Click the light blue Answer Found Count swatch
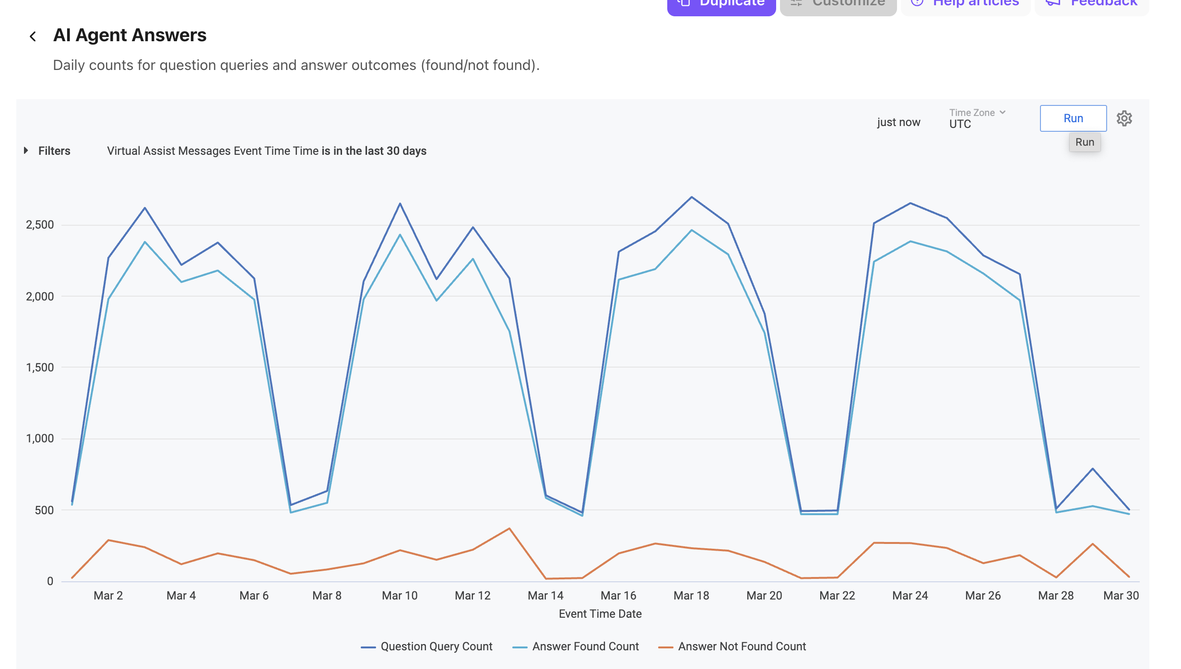The width and height of the screenshot is (1181, 669). (x=520, y=646)
